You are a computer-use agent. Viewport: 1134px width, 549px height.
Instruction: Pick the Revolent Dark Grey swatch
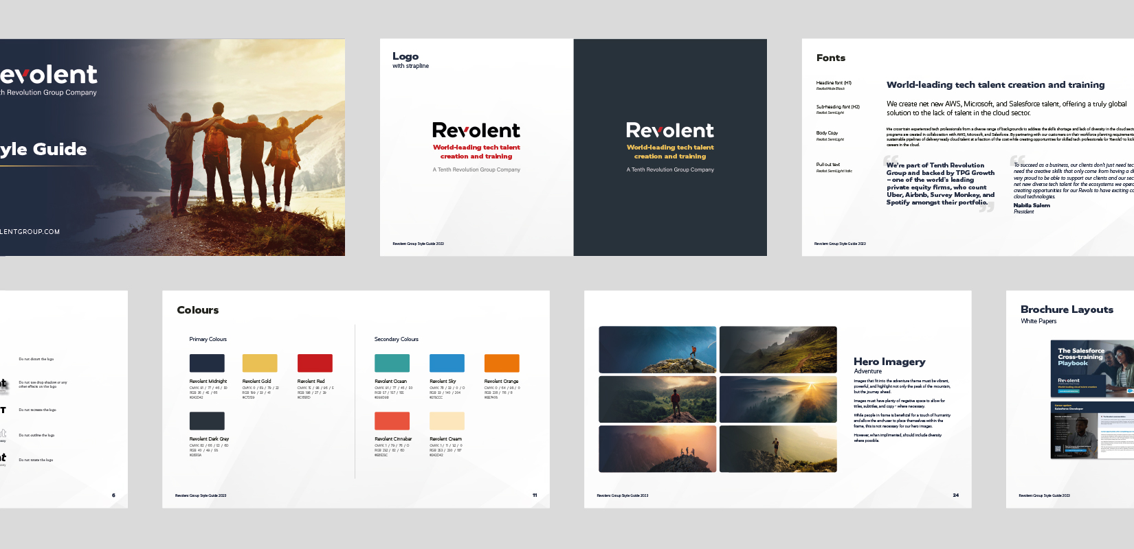(x=207, y=421)
